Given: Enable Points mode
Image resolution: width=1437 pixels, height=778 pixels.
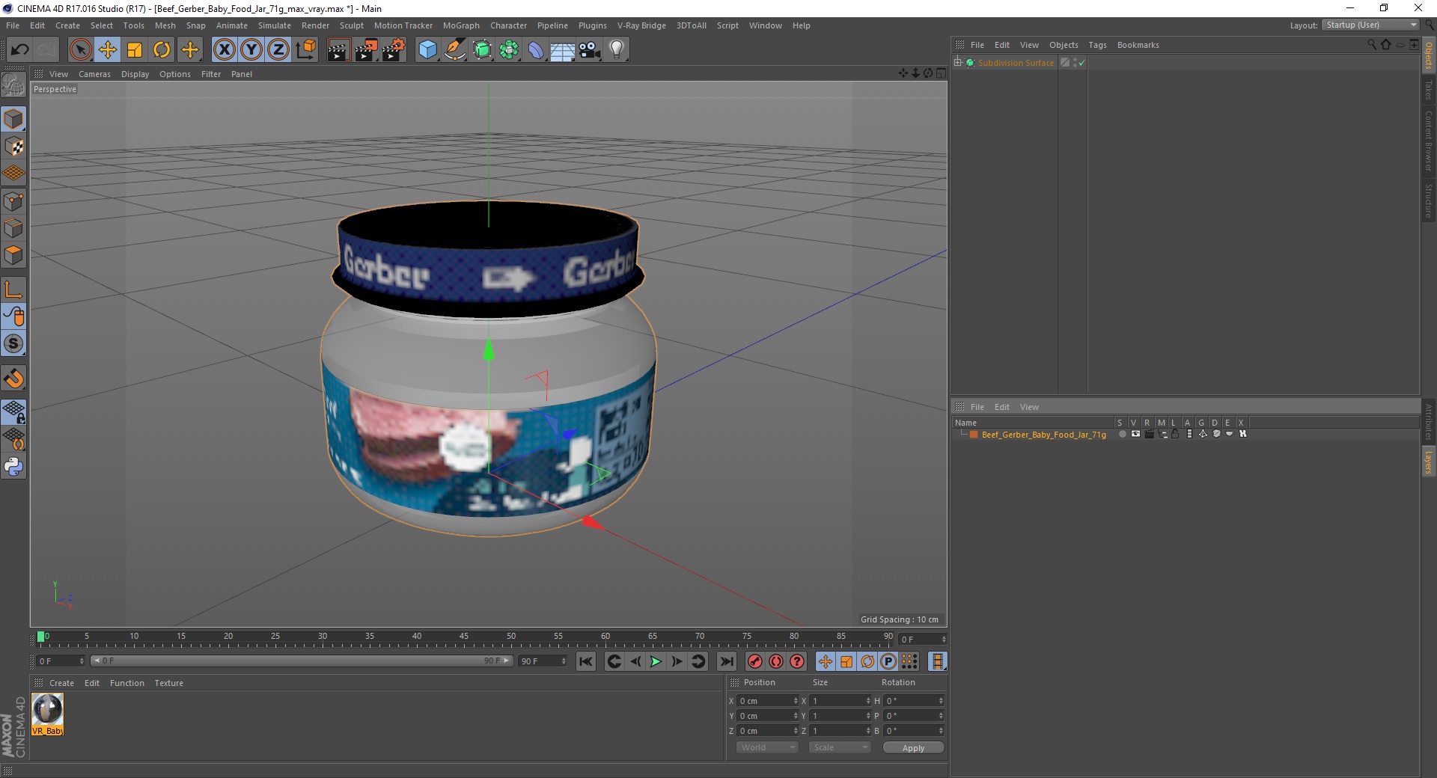Looking at the screenshot, I should 13,200.
